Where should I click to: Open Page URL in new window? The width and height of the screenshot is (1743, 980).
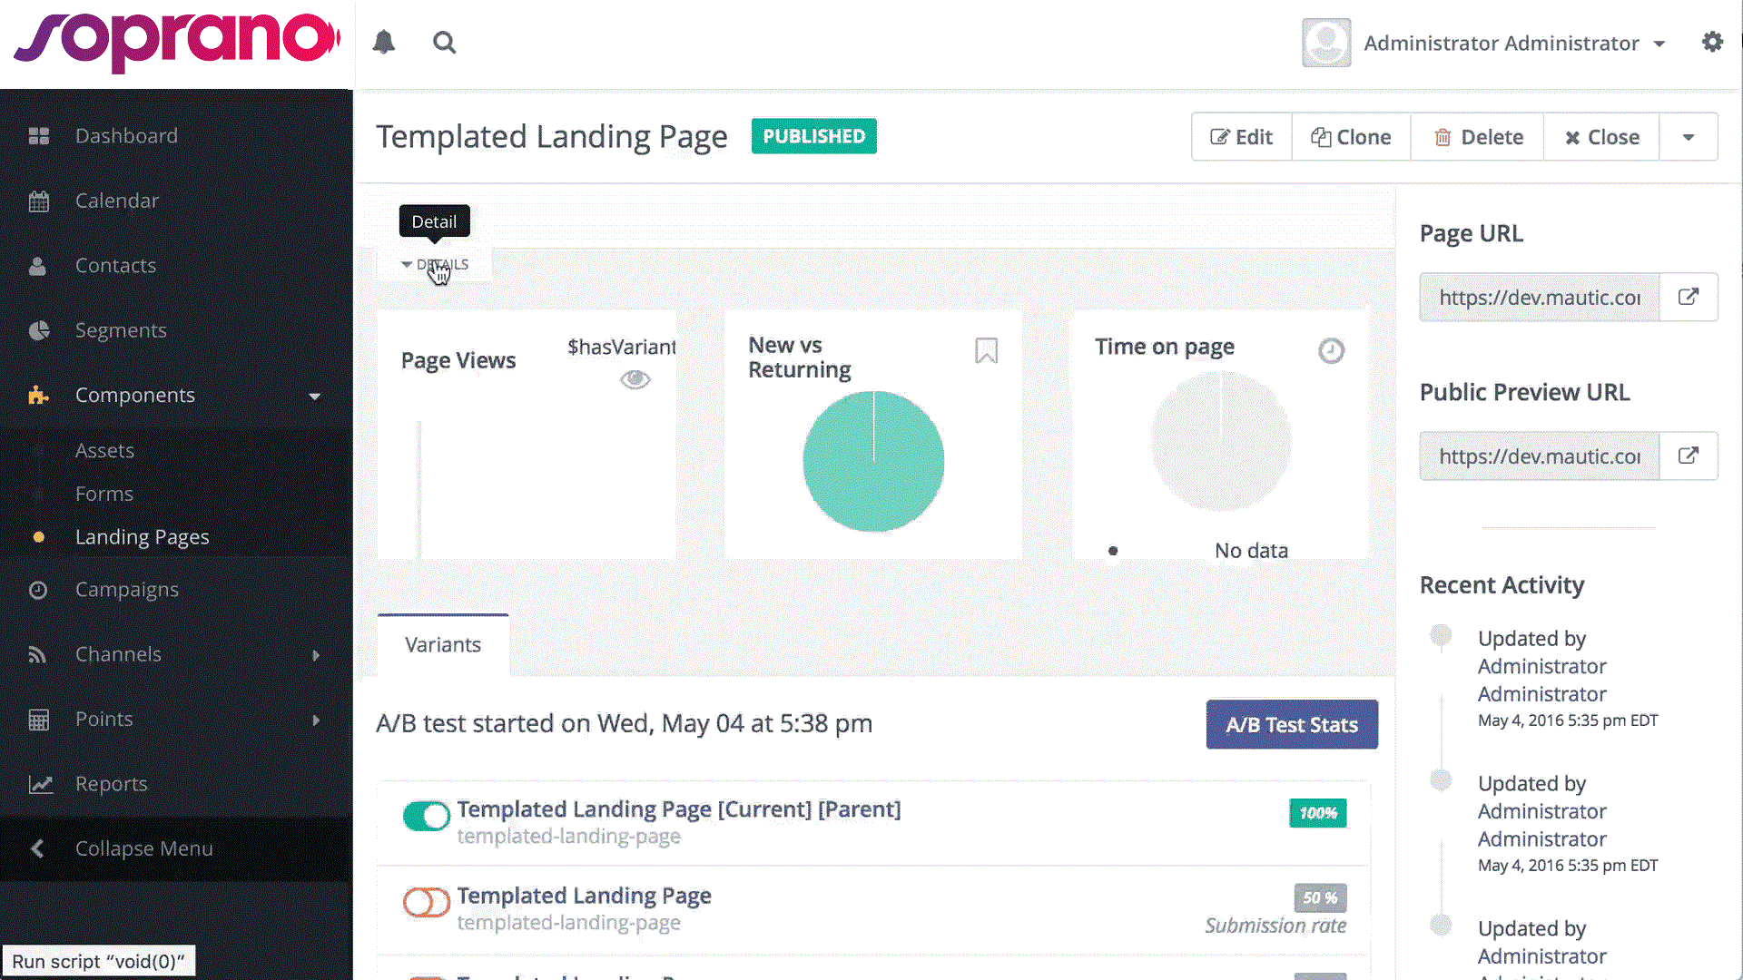click(x=1688, y=298)
